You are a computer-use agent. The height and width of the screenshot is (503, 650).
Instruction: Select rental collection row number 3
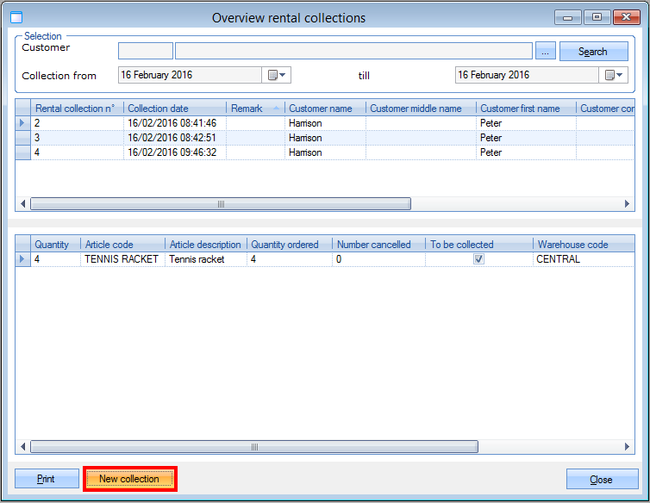click(78, 138)
